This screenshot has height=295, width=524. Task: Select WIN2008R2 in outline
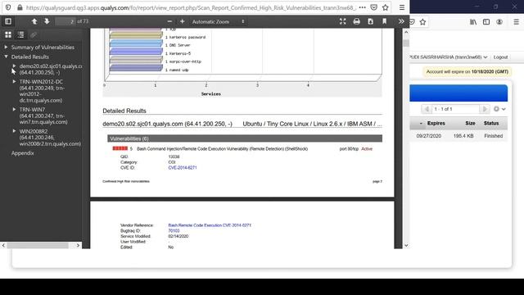pos(50,138)
